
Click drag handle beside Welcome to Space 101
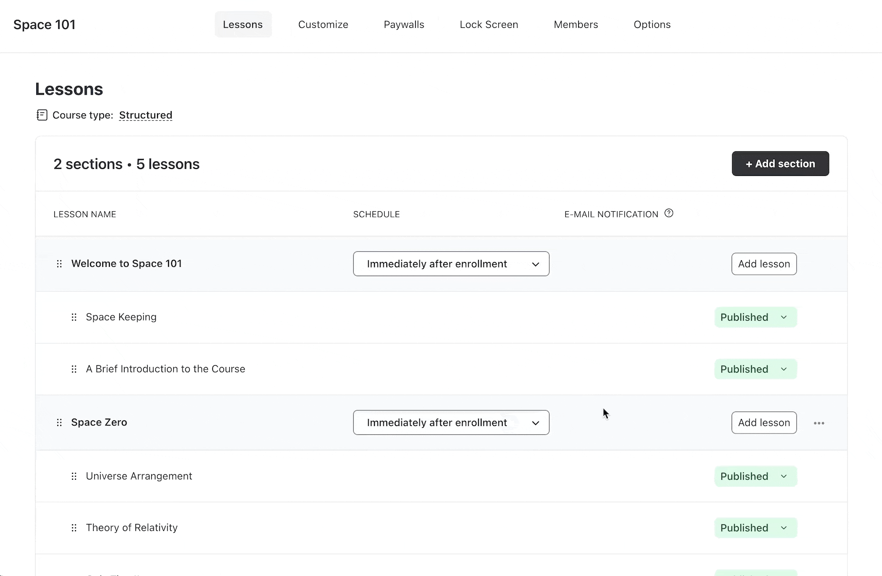click(x=59, y=264)
